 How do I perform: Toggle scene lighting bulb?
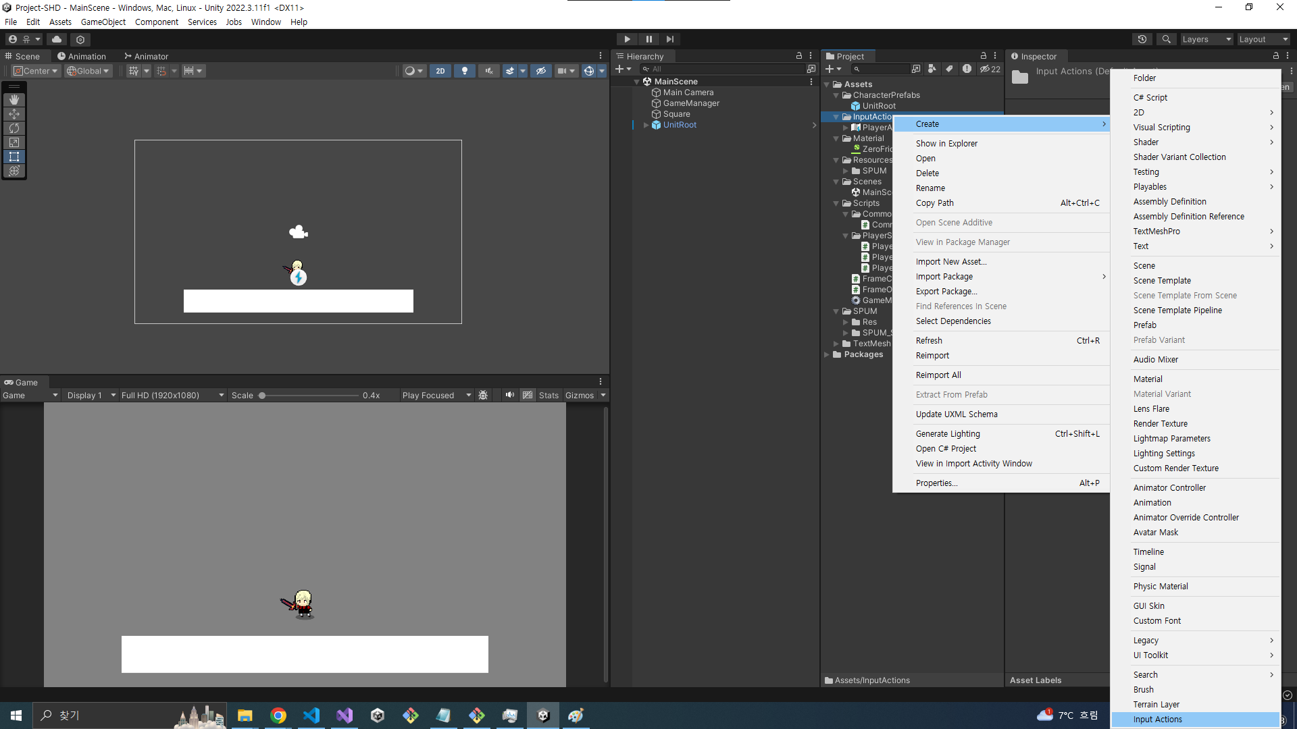click(x=464, y=71)
